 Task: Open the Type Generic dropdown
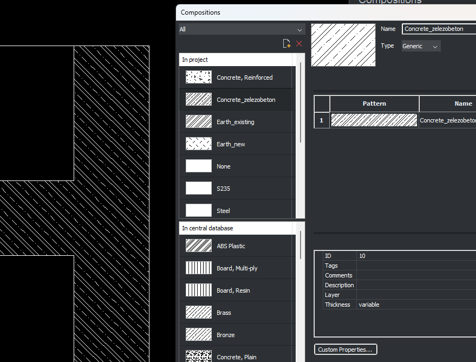click(421, 46)
